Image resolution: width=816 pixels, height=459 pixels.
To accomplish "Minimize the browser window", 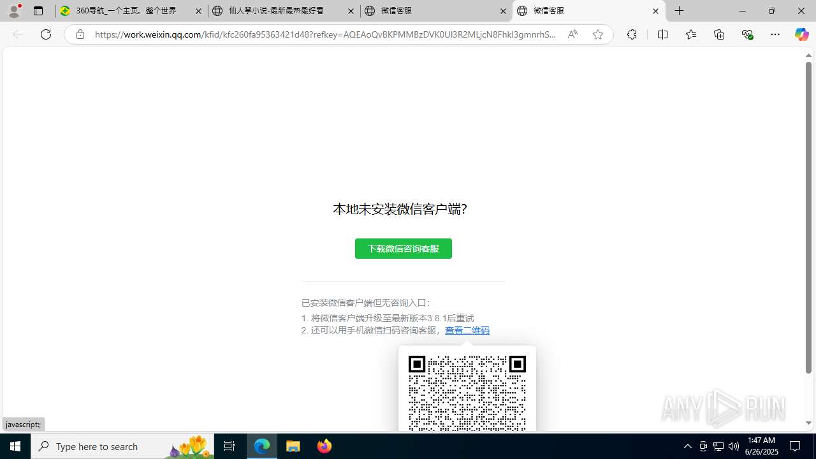I will tap(742, 11).
